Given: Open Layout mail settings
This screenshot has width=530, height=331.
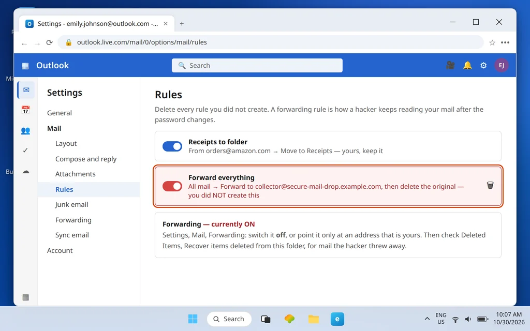Looking at the screenshot, I should pos(66,144).
